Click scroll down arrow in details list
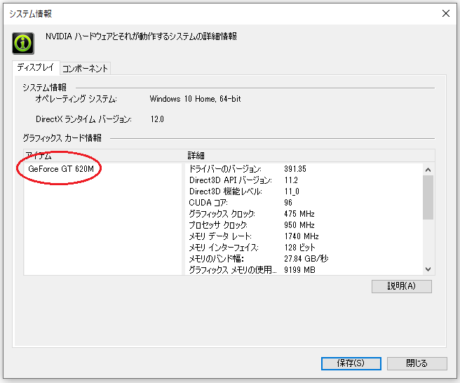 coord(428,269)
